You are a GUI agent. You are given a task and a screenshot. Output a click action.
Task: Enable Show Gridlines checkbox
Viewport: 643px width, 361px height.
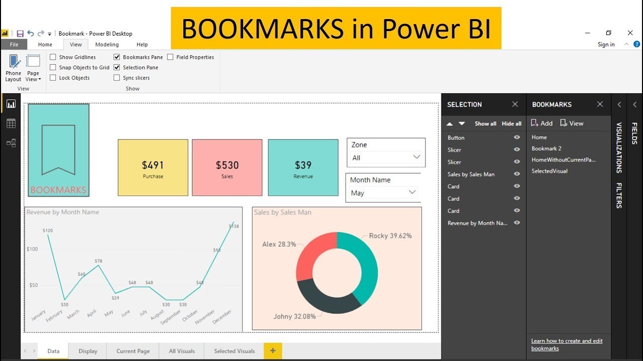point(53,57)
